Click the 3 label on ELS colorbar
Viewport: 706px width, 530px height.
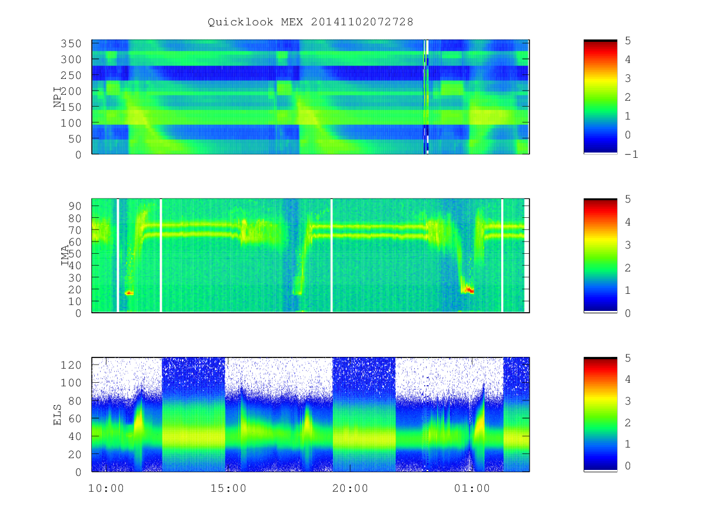tap(628, 401)
